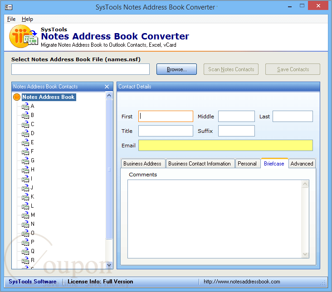Click the yellow Email field
The width and height of the screenshot is (332, 292).
[225, 145]
